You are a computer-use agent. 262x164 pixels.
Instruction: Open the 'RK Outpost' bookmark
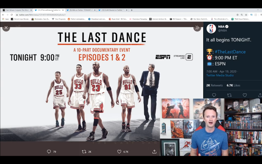pyautogui.click(x=178, y=19)
